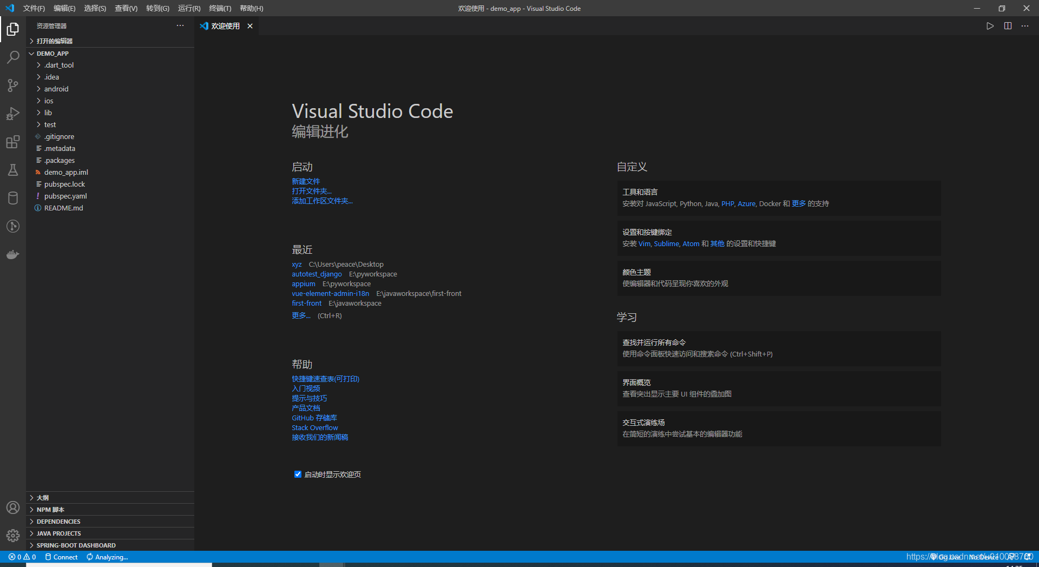
Task: Toggle 启动时显示欢迎页 checkbox
Action: pos(298,474)
